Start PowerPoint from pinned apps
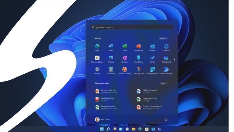Image resolution: width=234 pixels, height=132 pixels. 138,48
